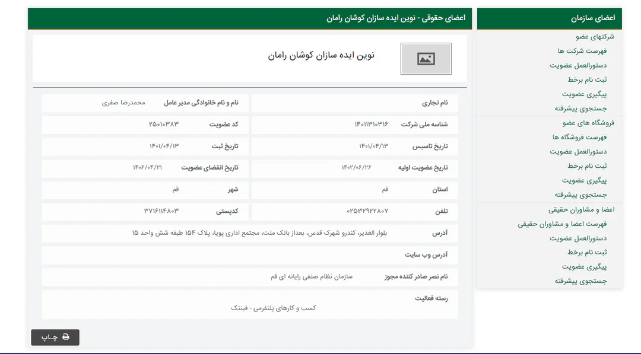Open فهرست اعضا و مشاوران حقیقی link
This screenshot has width=641, height=354.
click(562, 224)
